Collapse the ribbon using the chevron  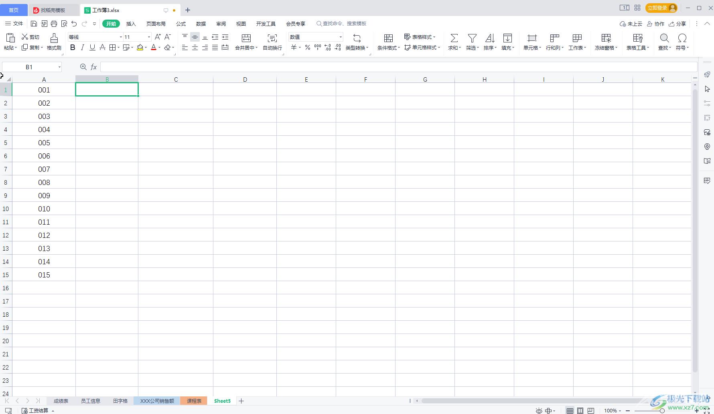[x=707, y=24]
